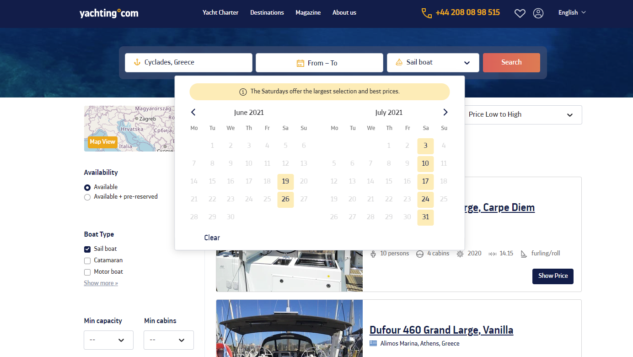633x357 pixels.
Task: Click the Search button
Action: click(511, 62)
